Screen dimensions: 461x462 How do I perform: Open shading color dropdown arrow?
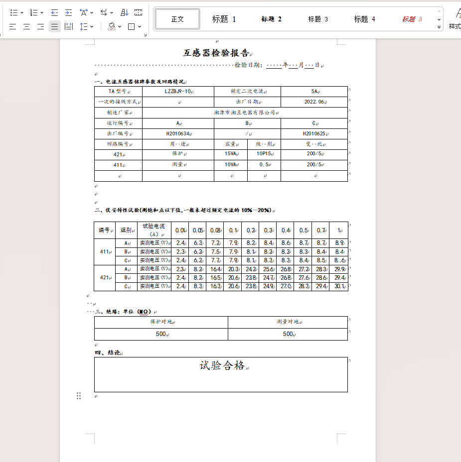120,27
